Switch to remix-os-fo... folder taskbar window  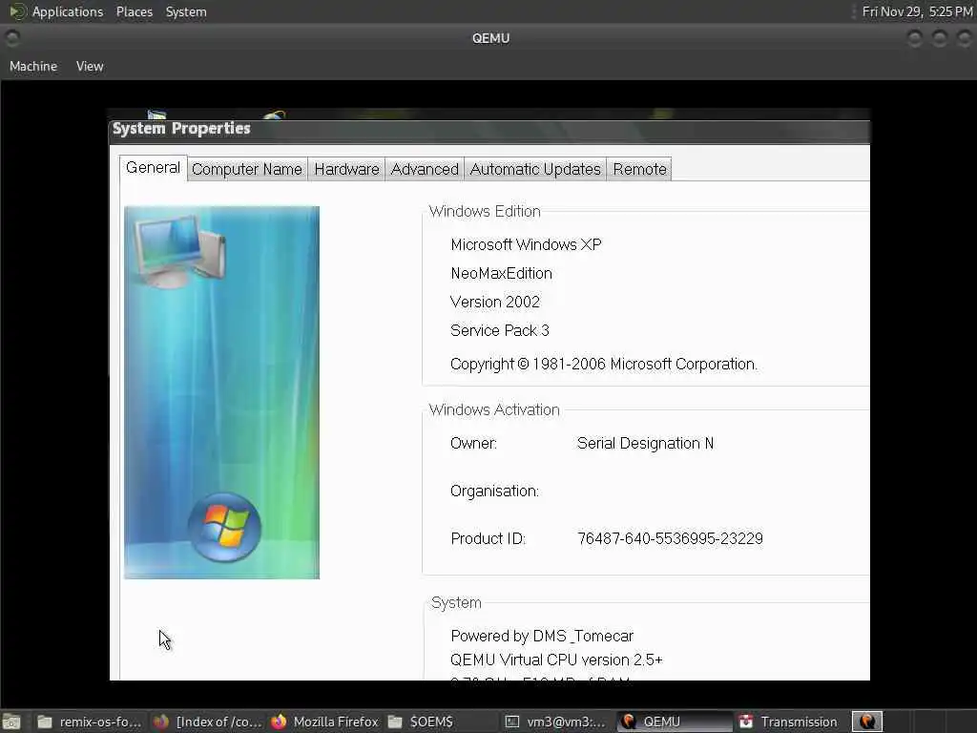click(x=89, y=722)
